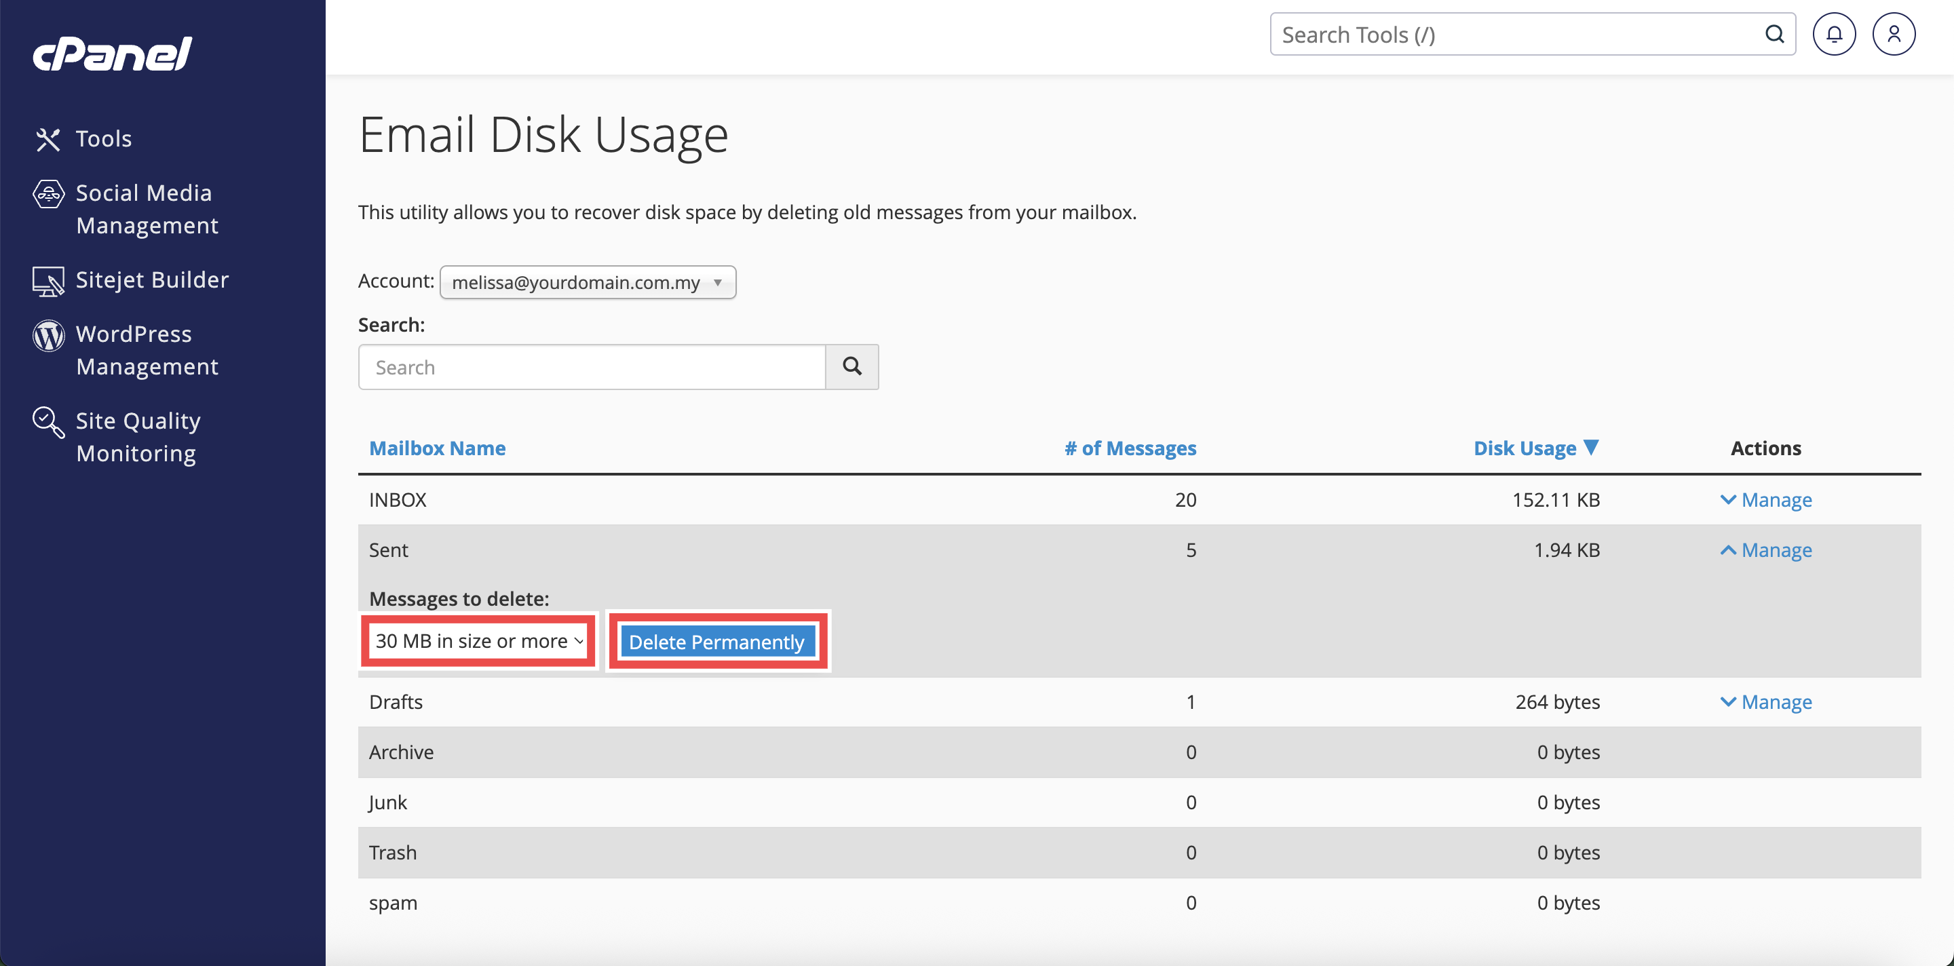Open the notifications bell
Viewport: 1954px width, 966px height.
[x=1833, y=34]
